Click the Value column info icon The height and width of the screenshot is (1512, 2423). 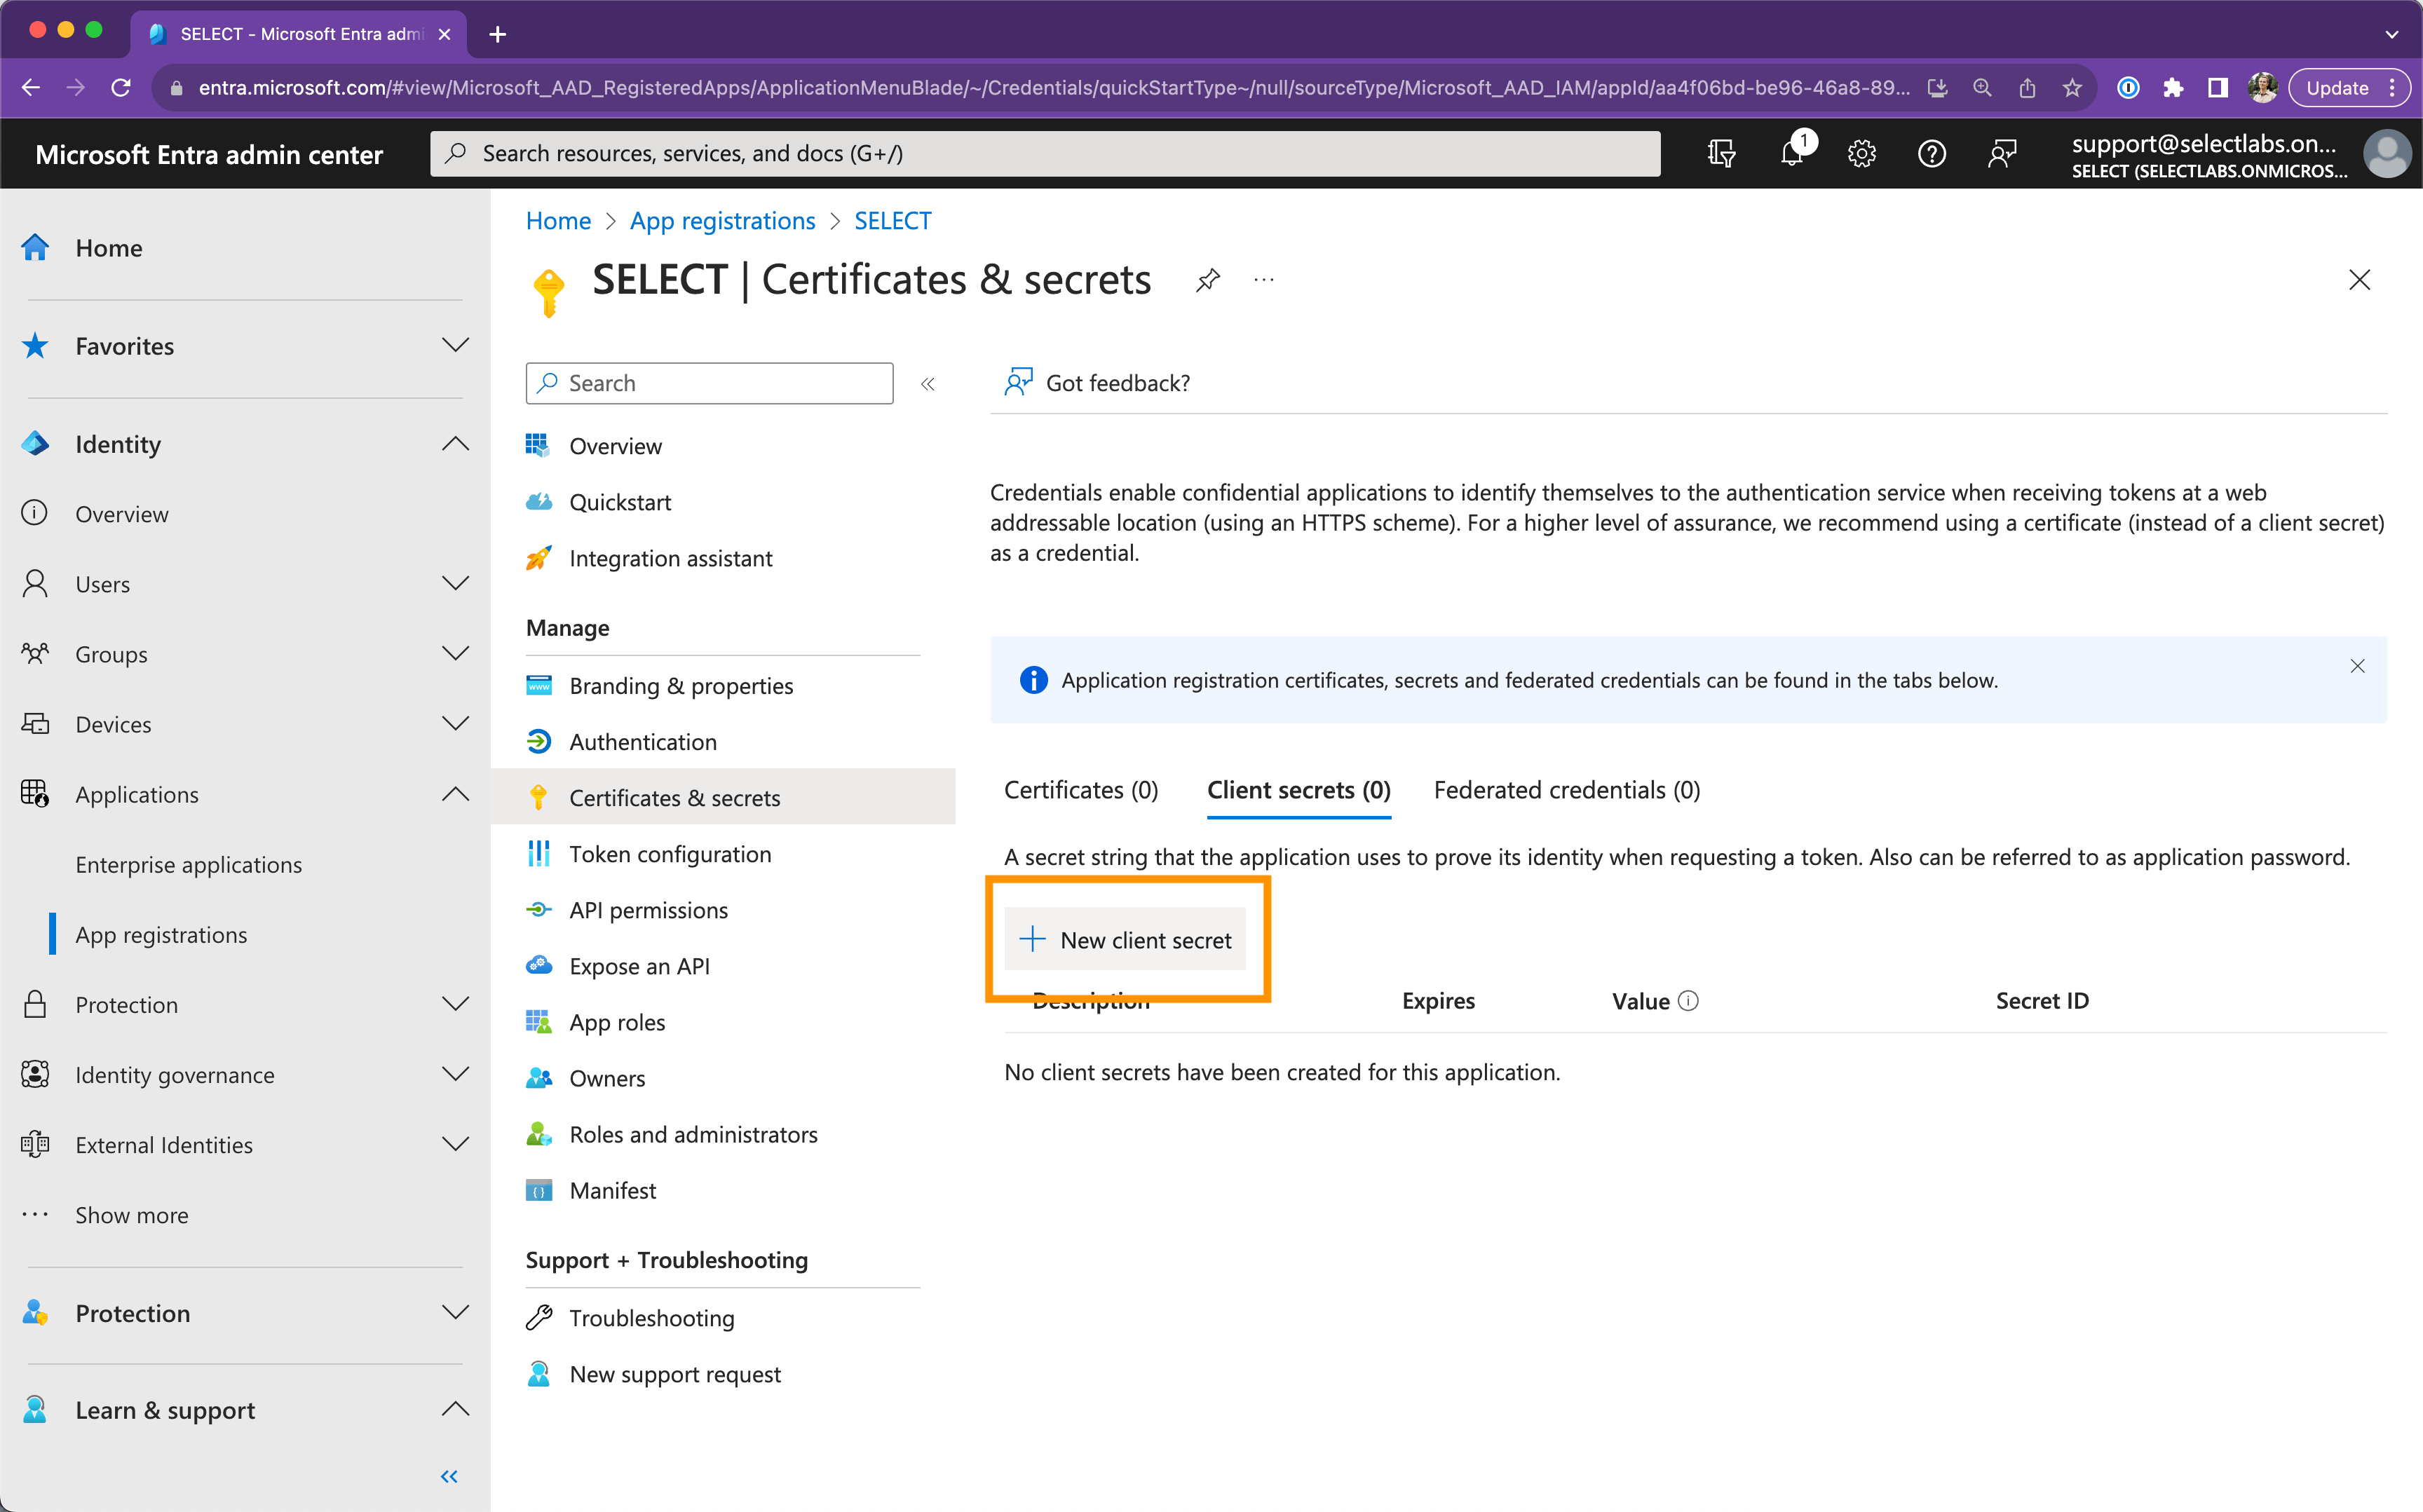(x=1688, y=1001)
